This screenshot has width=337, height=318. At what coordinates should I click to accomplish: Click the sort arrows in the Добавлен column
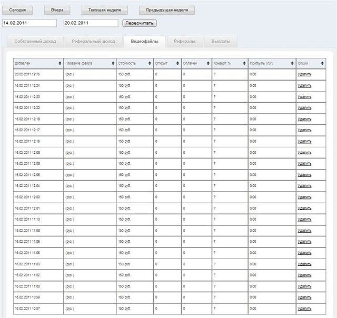click(60, 63)
